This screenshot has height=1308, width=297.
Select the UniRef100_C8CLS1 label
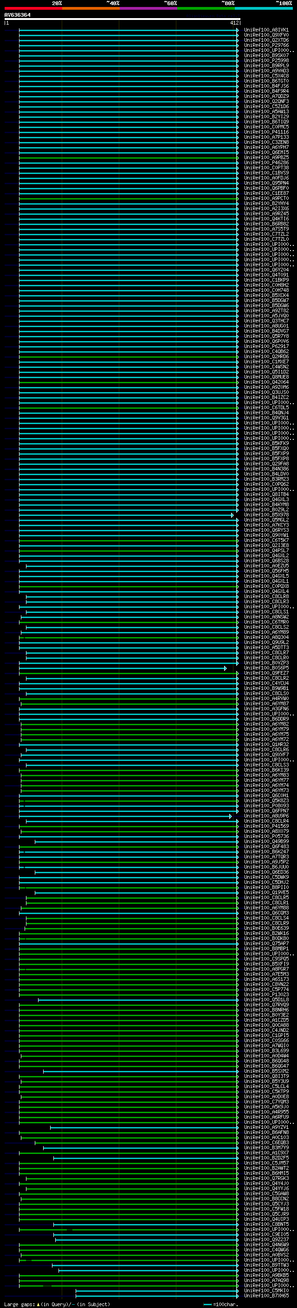click(266, 612)
